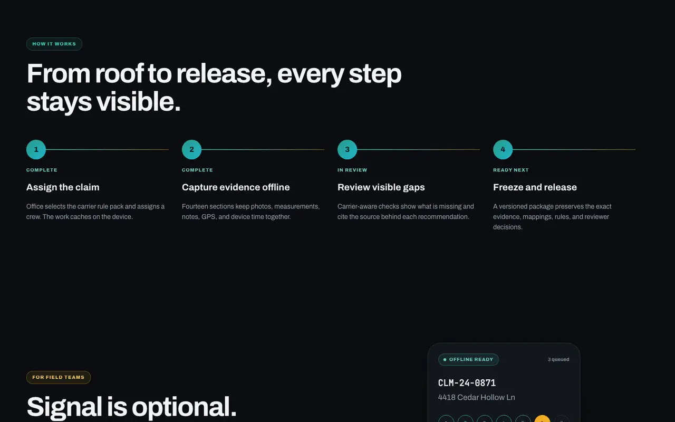Click the '3 queued' label
The height and width of the screenshot is (422, 675).
pos(558,360)
